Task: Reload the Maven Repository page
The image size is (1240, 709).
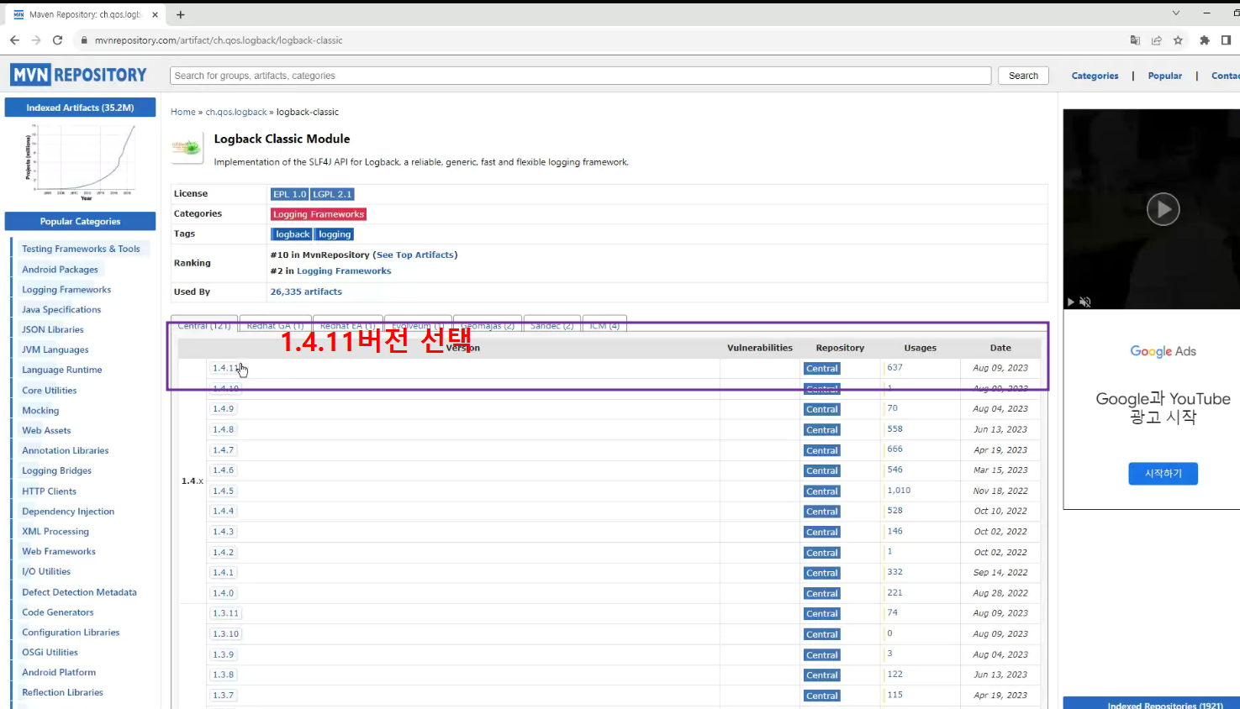Action: (58, 40)
